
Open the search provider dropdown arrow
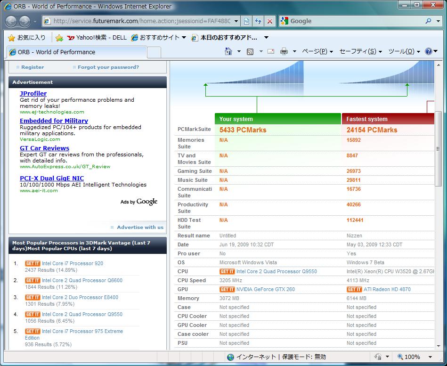(439, 21)
